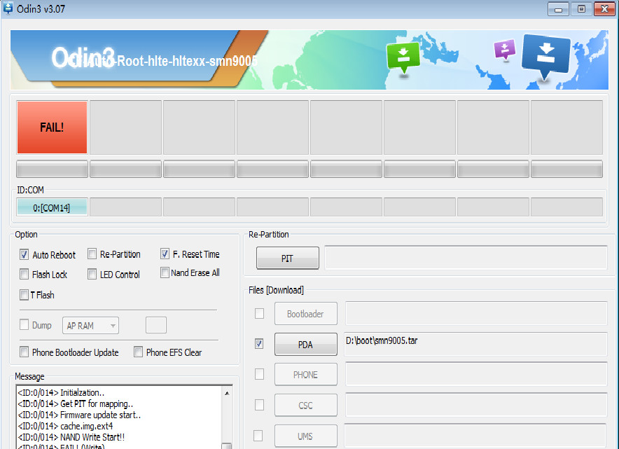Uncheck the Auto Reboot checkbox
Screen dimensions: 619x449
pos(24,255)
